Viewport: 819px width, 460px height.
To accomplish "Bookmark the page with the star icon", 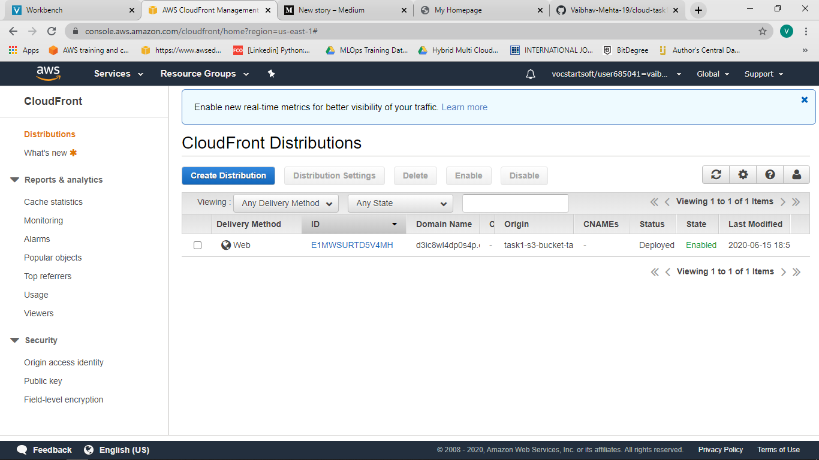I will 761,31.
